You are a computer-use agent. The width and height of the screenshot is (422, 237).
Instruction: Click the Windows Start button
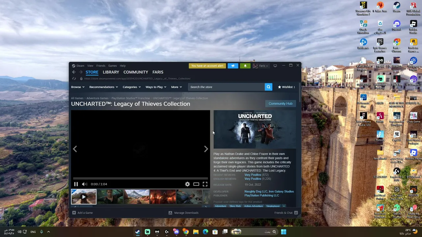pos(284,232)
